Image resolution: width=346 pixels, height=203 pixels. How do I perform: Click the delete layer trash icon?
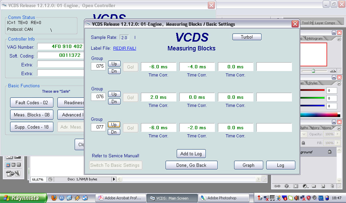[x=332, y=186]
